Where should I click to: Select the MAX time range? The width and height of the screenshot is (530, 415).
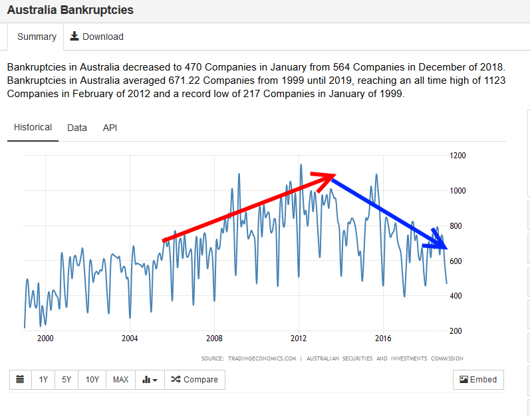120,380
